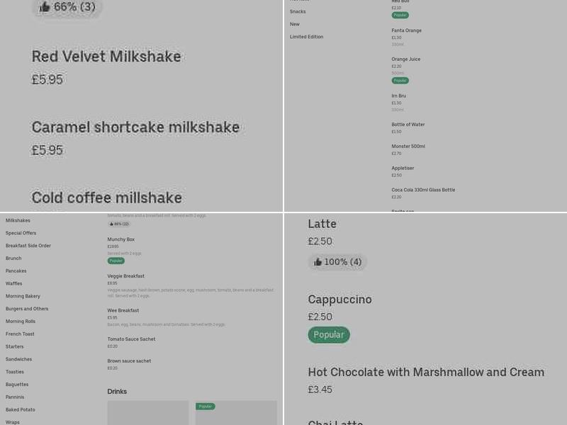Pick the Monster 500ml drink
This screenshot has height=425, width=567.
(x=408, y=147)
